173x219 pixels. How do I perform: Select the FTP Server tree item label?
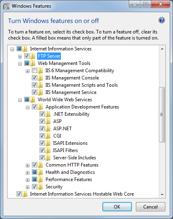[x=49, y=56]
